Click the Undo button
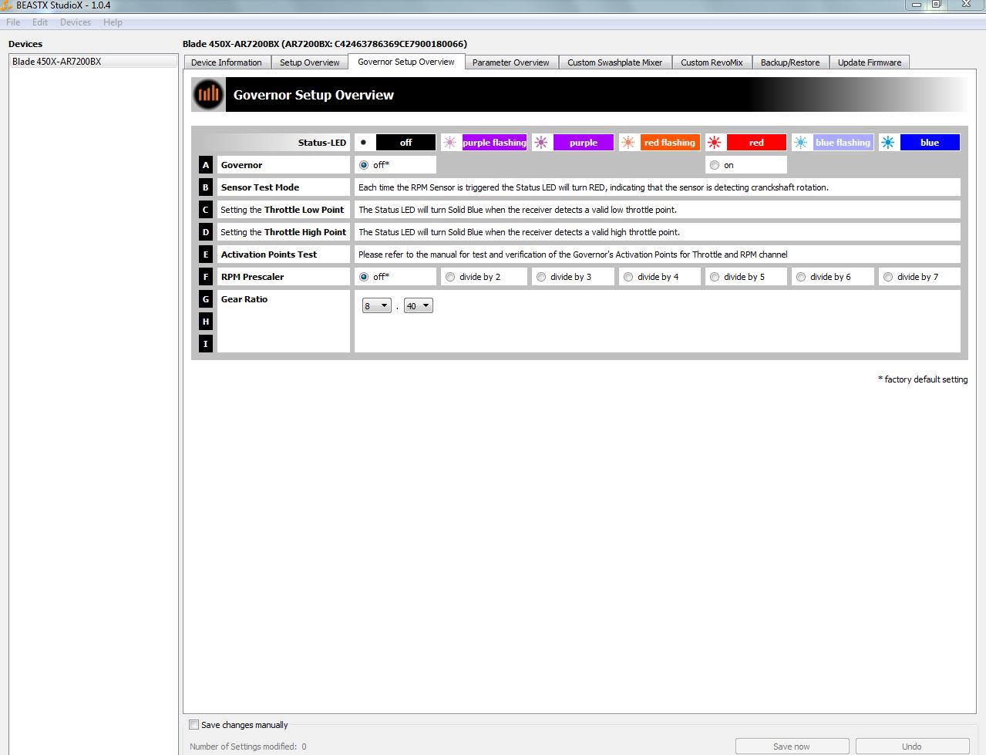986x755 pixels. [912, 747]
